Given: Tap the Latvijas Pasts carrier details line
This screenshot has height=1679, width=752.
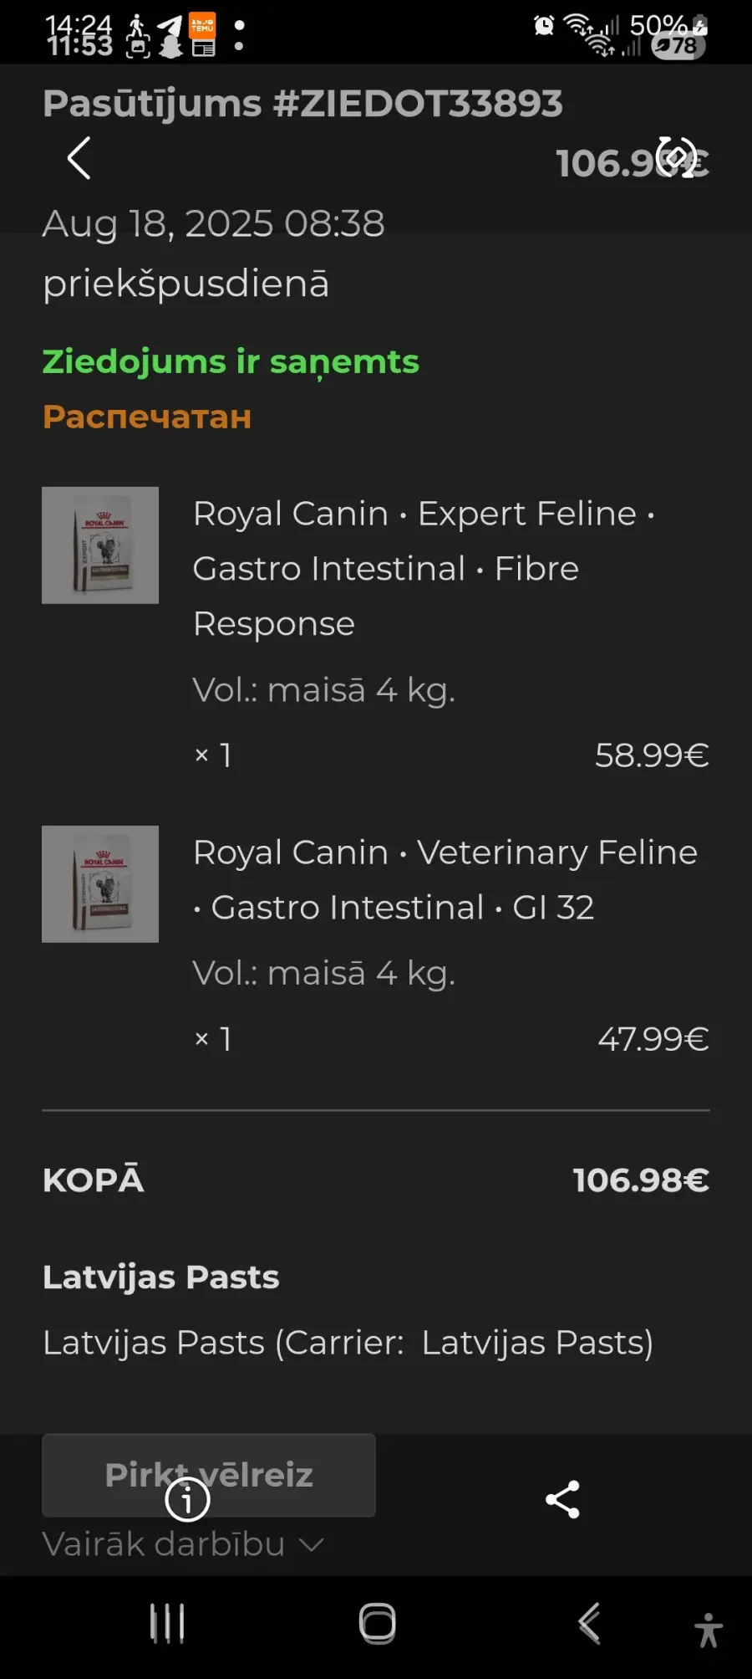Looking at the screenshot, I should pos(348,1343).
